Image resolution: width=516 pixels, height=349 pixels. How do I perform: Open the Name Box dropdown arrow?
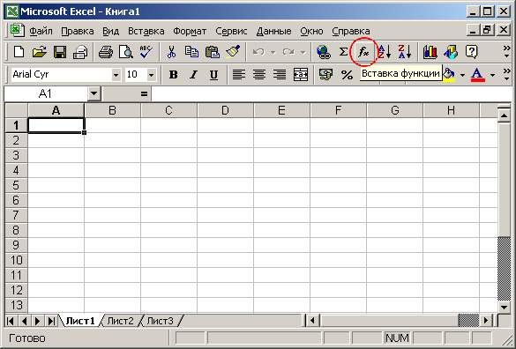coord(93,94)
